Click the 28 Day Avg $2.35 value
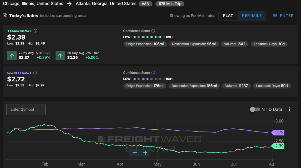 72,58
